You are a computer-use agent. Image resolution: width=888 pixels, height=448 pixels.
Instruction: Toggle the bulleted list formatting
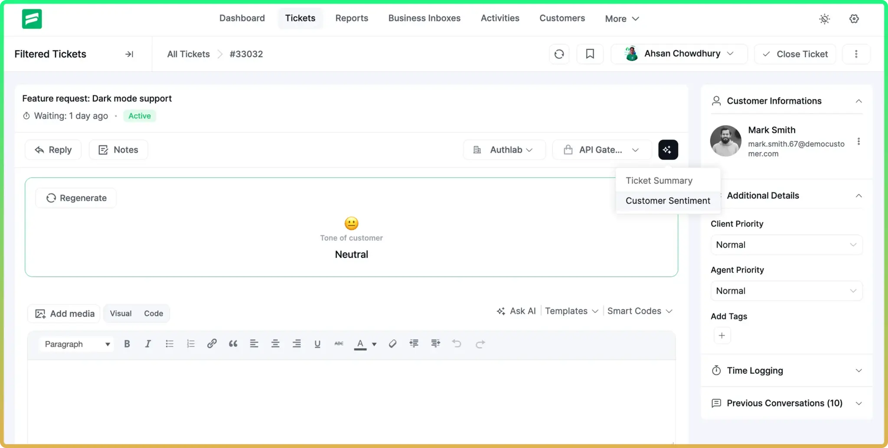pyautogui.click(x=170, y=344)
